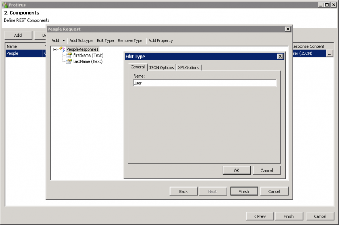The image size is (339, 225).
Task: Click Remove Type in toolbar
Action: pos(130,41)
